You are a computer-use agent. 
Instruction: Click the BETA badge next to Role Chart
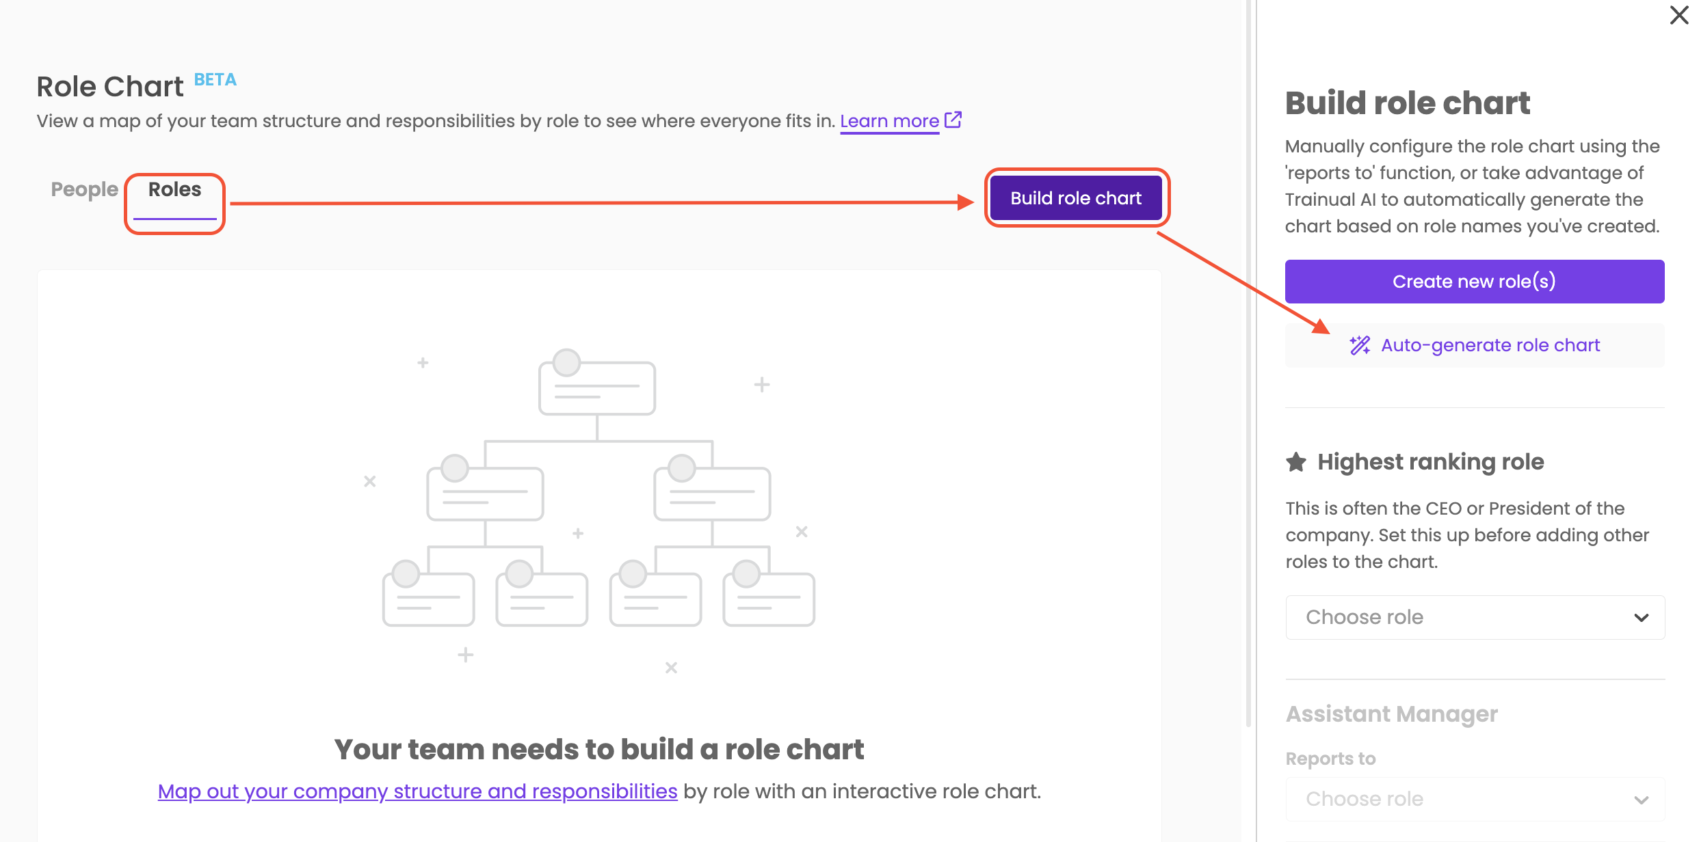tap(215, 80)
